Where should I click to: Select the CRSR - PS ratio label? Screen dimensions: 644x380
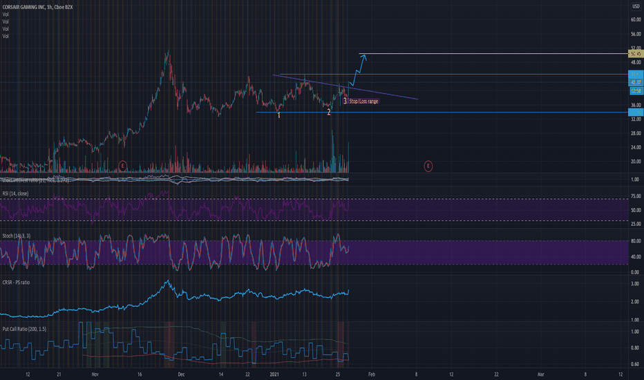[x=16, y=282]
